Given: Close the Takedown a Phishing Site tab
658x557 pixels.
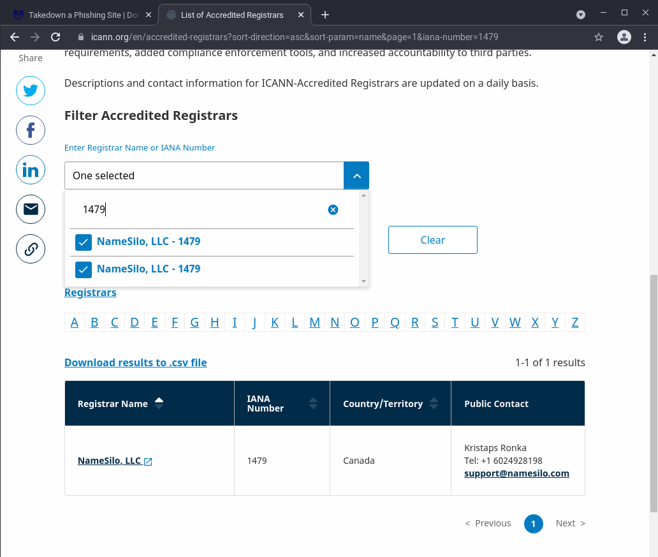Looking at the screenshot, I should point(149,15).
